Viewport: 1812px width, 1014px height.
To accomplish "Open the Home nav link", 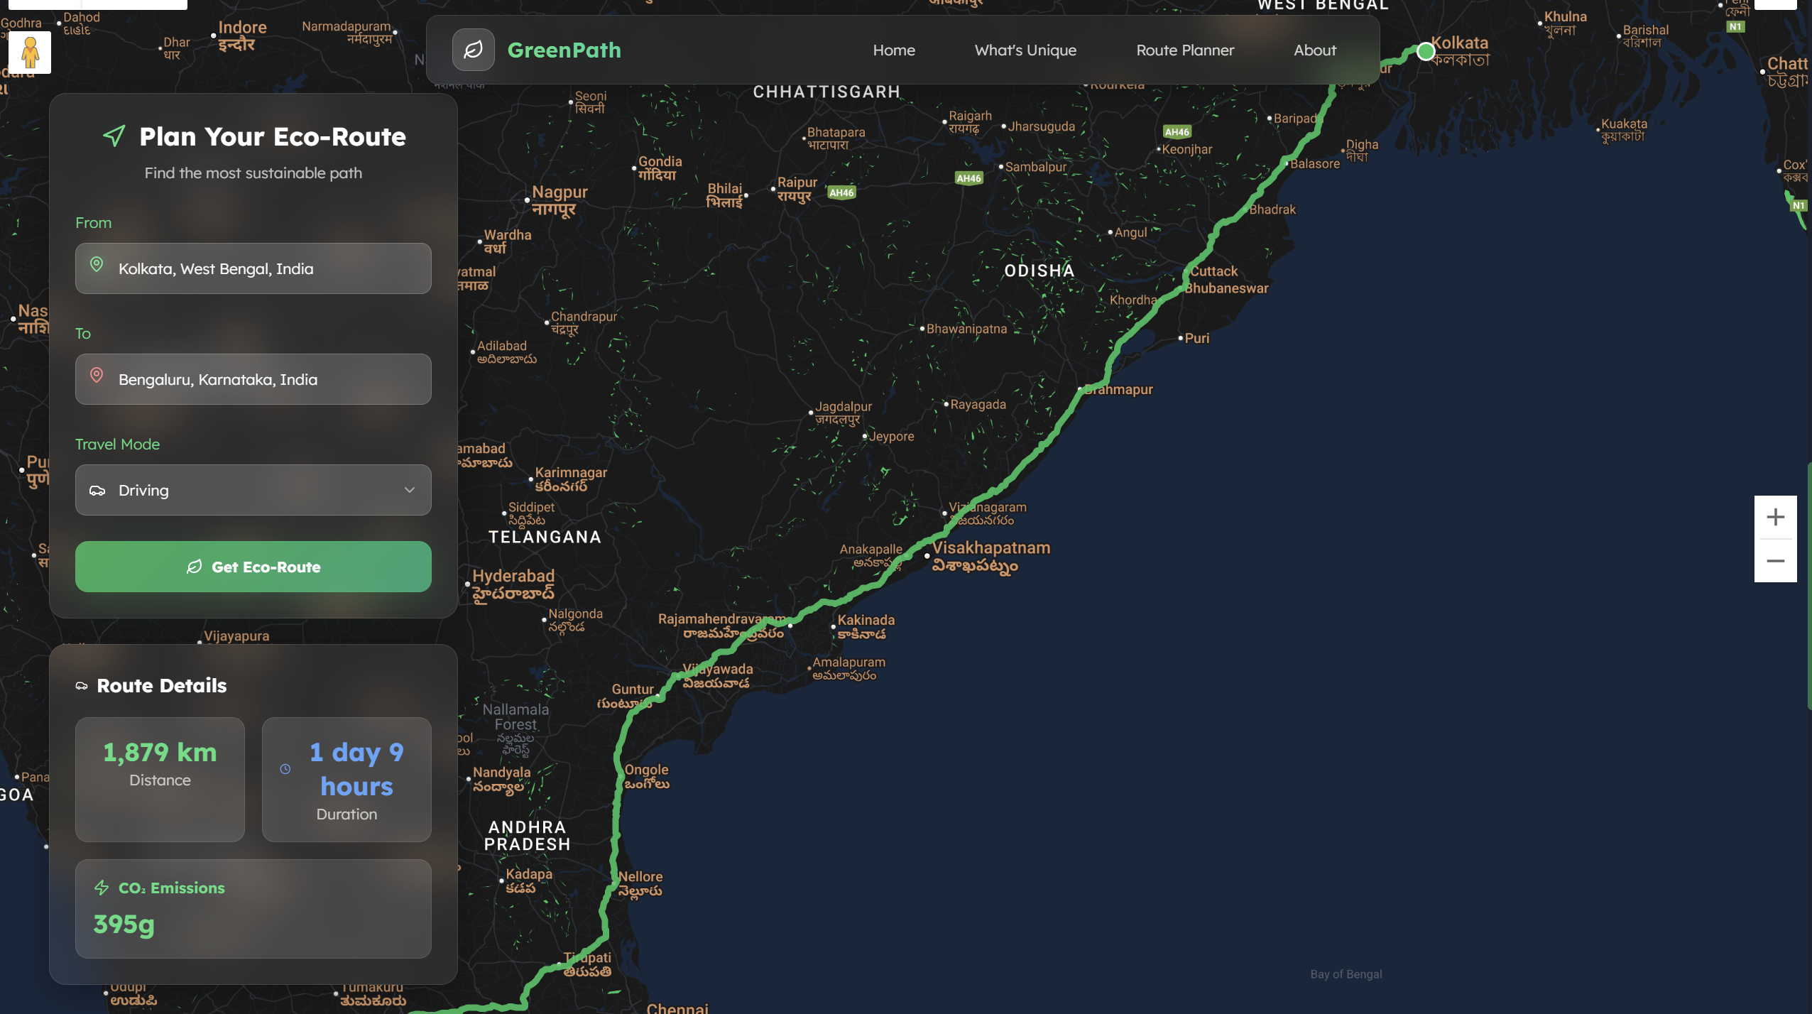I will [893, 50].
